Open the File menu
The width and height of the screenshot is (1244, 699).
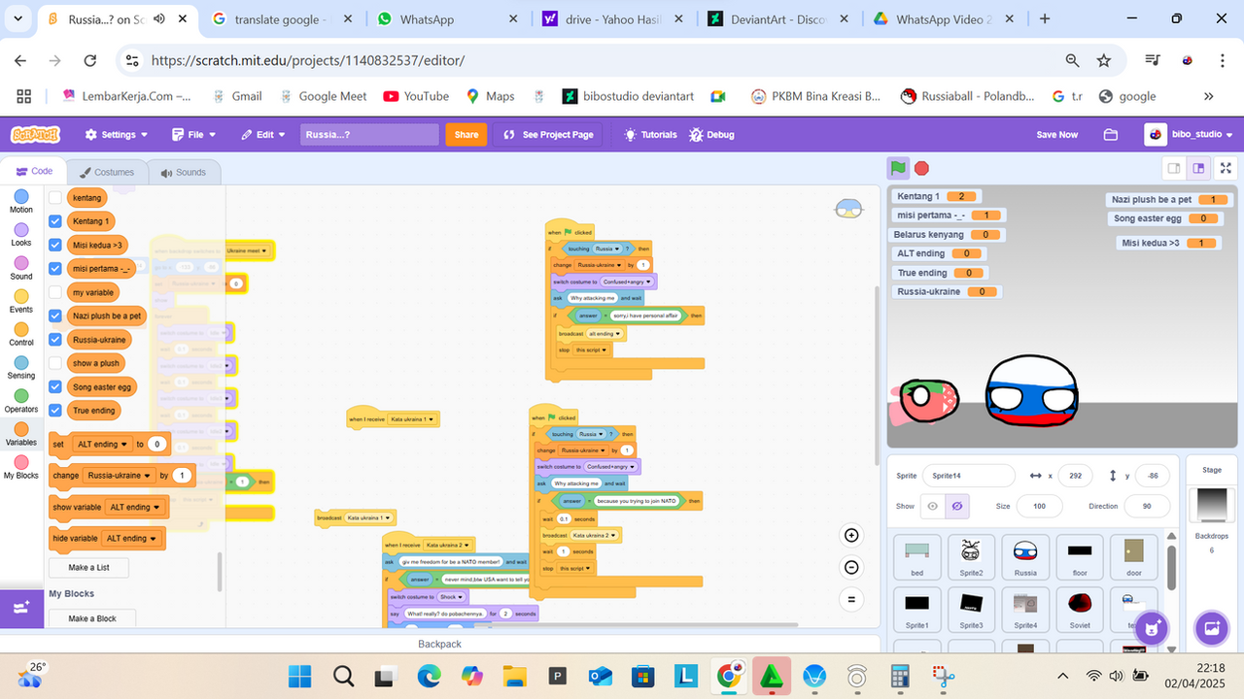point(193,135)
